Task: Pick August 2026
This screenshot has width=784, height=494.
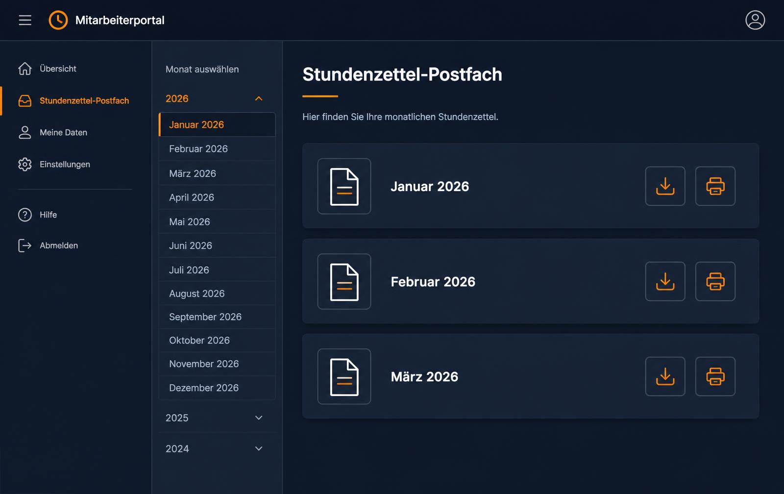Action: point(217,294)
